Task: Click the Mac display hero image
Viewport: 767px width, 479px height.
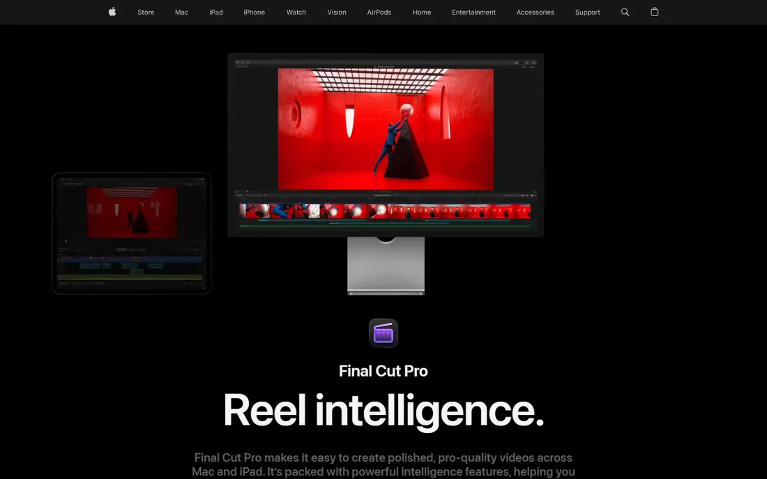Action: tap(386, 174)
